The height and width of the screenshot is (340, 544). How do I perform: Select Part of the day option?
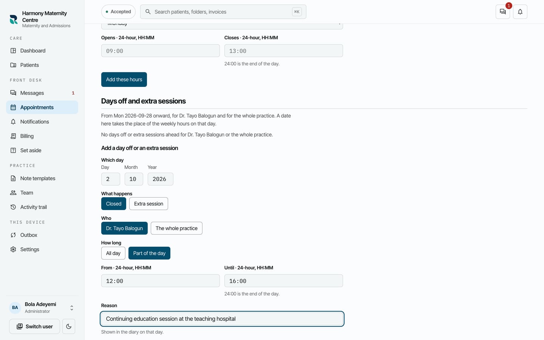149,253
